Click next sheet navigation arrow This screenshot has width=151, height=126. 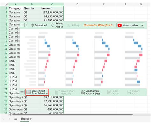tap(9, 119)
